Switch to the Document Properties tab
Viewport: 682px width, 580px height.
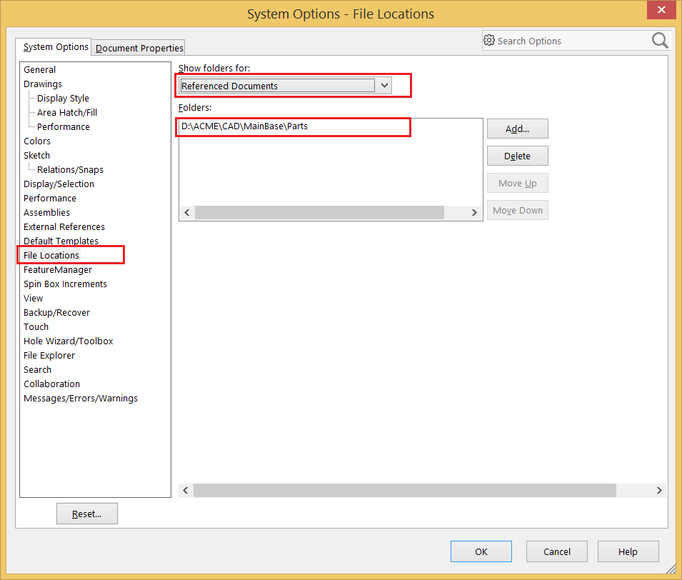pyautogui.click(x=139, y=48)
